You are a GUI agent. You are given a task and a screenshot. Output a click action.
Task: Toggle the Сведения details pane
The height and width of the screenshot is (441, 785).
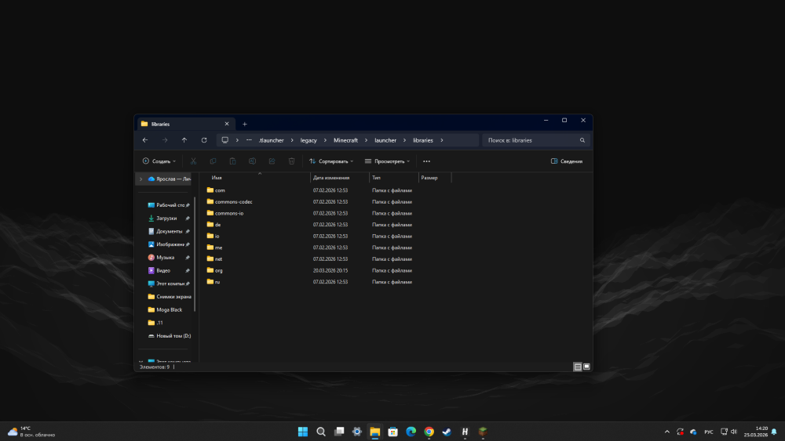coord(567,161)
